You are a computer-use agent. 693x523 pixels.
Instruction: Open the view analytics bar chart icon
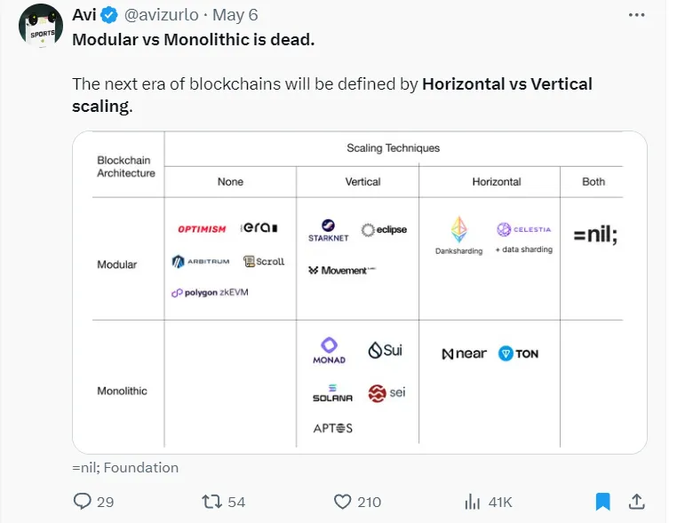473,502
